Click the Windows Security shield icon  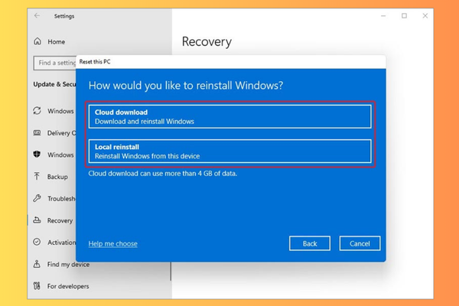click(37, 155)
